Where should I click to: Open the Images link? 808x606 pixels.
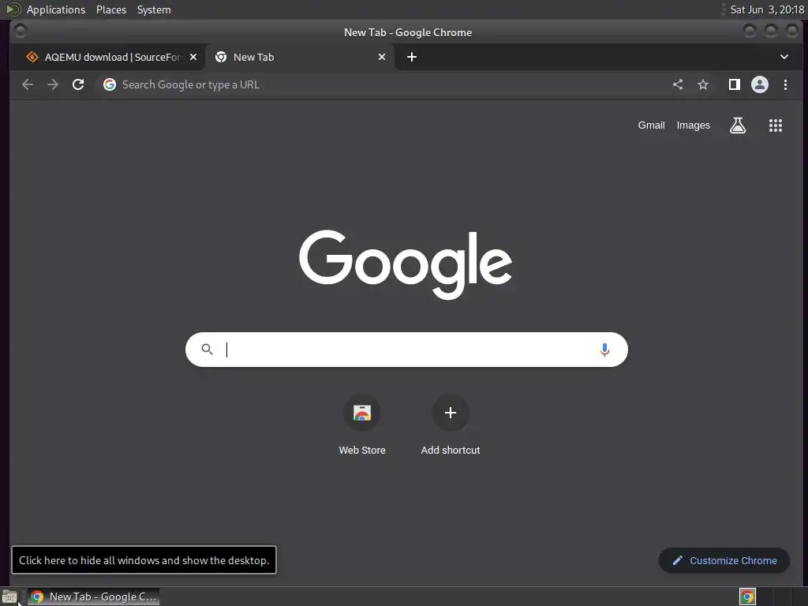[x=693, y=125]
